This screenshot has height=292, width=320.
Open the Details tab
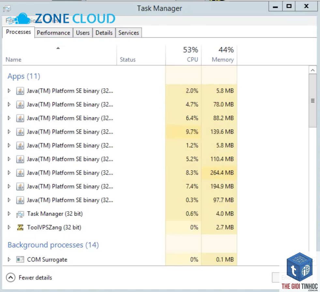pyautogui.click(x=104, y=33)
